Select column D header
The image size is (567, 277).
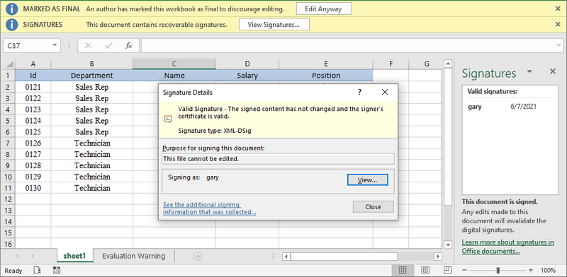tap(247, 64)
